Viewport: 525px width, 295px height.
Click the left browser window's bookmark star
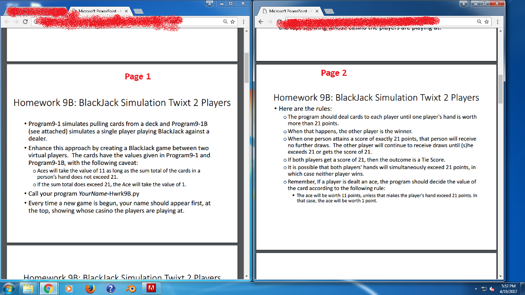pyautogui.click(x=233, y=22)
